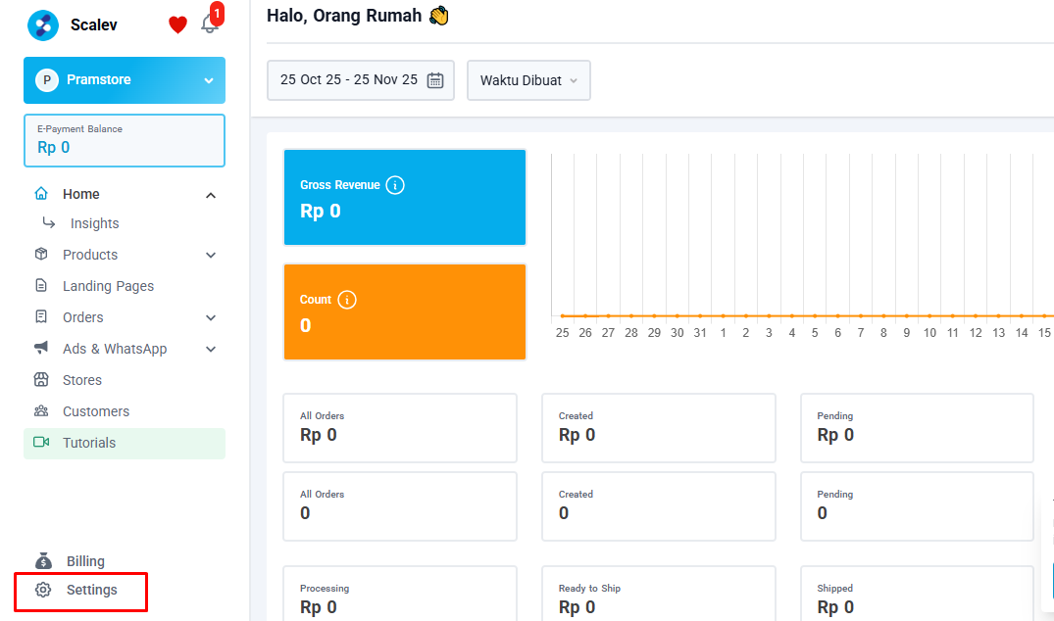
Task: Click the red heart icon
Action: click(x=177, y=25)
